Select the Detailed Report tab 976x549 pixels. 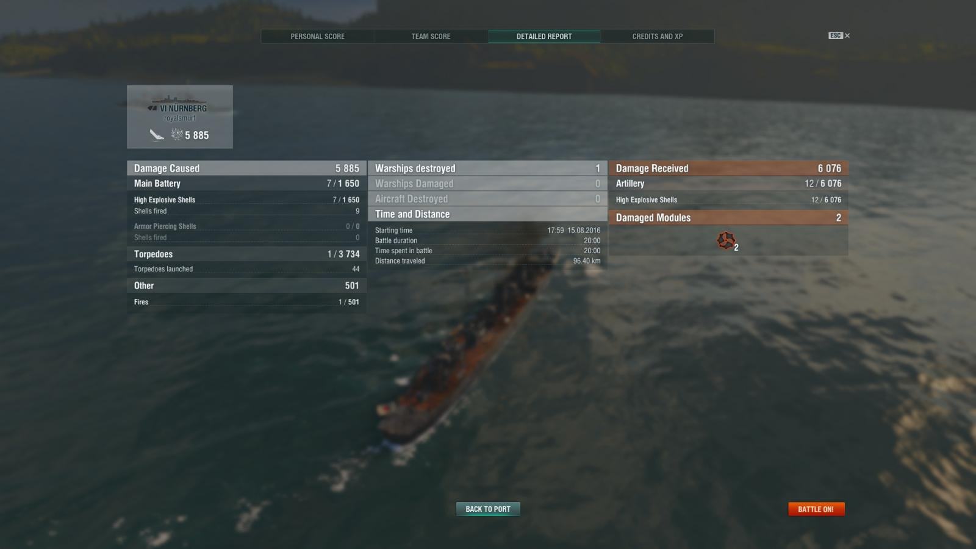point(544,37)
